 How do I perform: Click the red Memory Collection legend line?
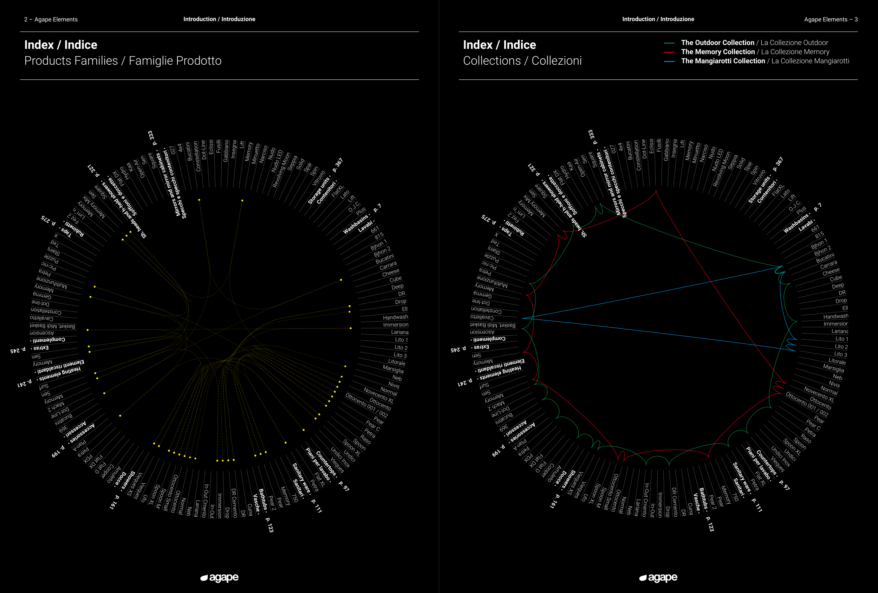coord(669,52)
